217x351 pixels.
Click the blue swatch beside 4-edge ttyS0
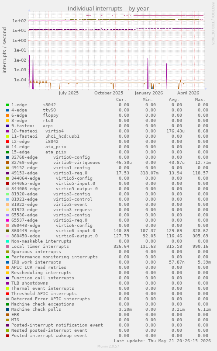(7, 110)
